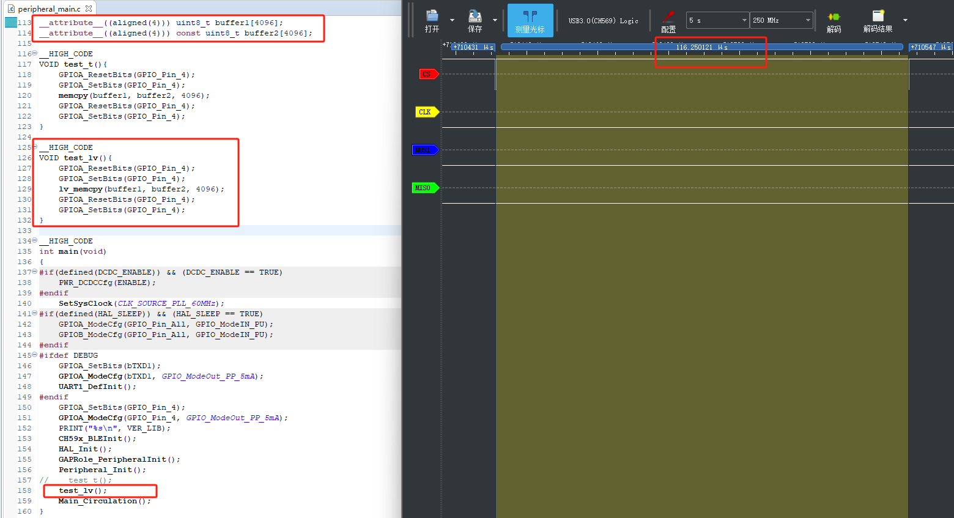Toggle the 测量光标 measurement cursor tool
Screen dimensions: 954x518
(x=530, y=21)
